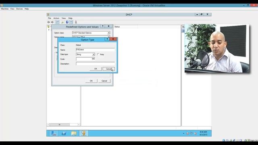The width and height of the screenshot is (258, 145).
Task: Open the Data type dropdown
Action: pyautogui.click(x=94, y=54)
